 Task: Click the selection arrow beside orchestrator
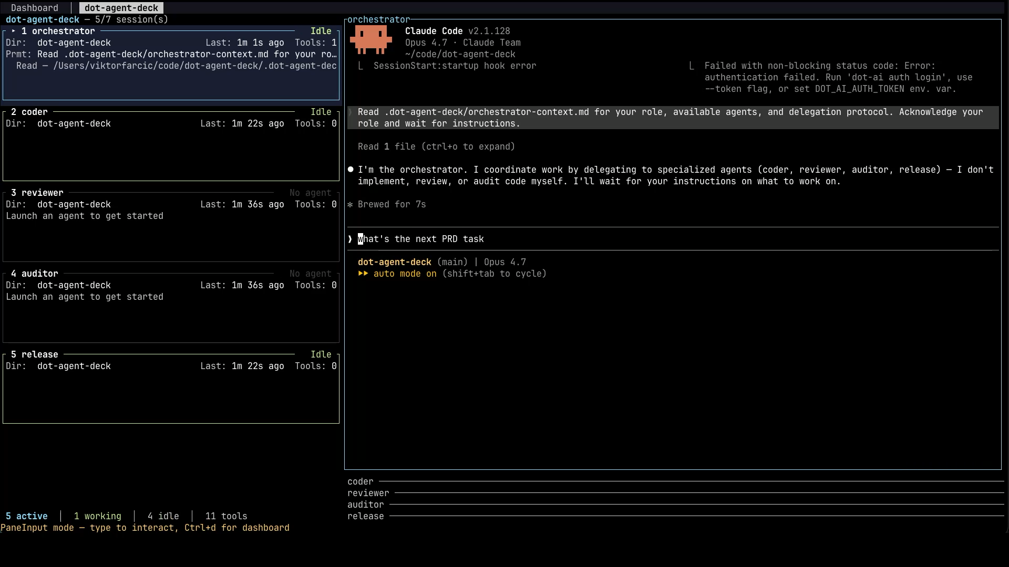tap(14, 31)
